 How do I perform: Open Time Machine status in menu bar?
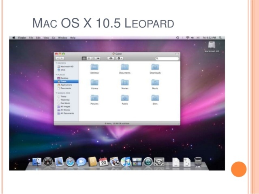(x=178, y=38)
